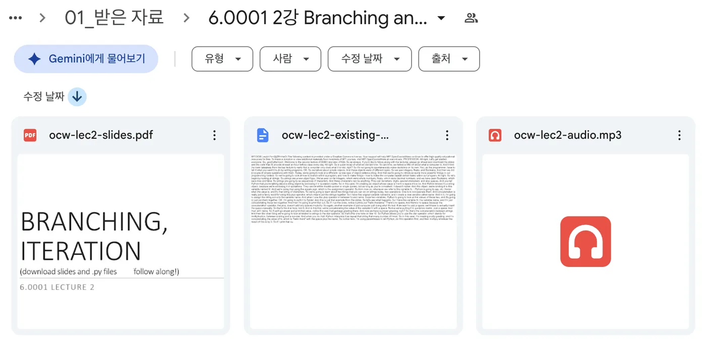This screenshot has height=344, width=706.
Task: Open the current folder dropdown arrow
Action: tap(441, 18)
